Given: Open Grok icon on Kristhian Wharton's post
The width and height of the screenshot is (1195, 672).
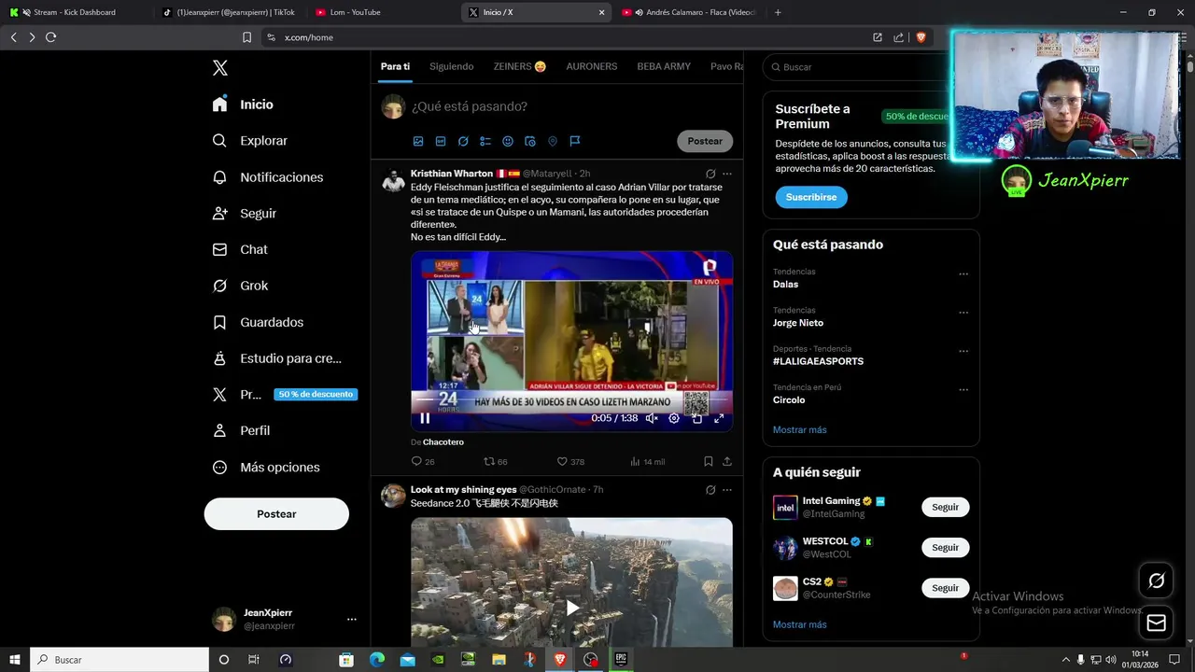Looking at the screenshot, I should pyautogui.click(x=710, y=174).
